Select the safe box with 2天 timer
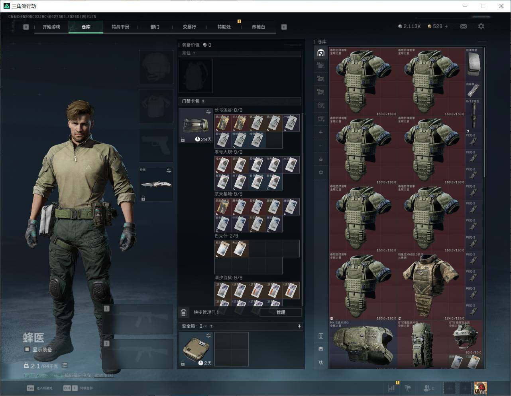The image size is (511, 396). 196,349
